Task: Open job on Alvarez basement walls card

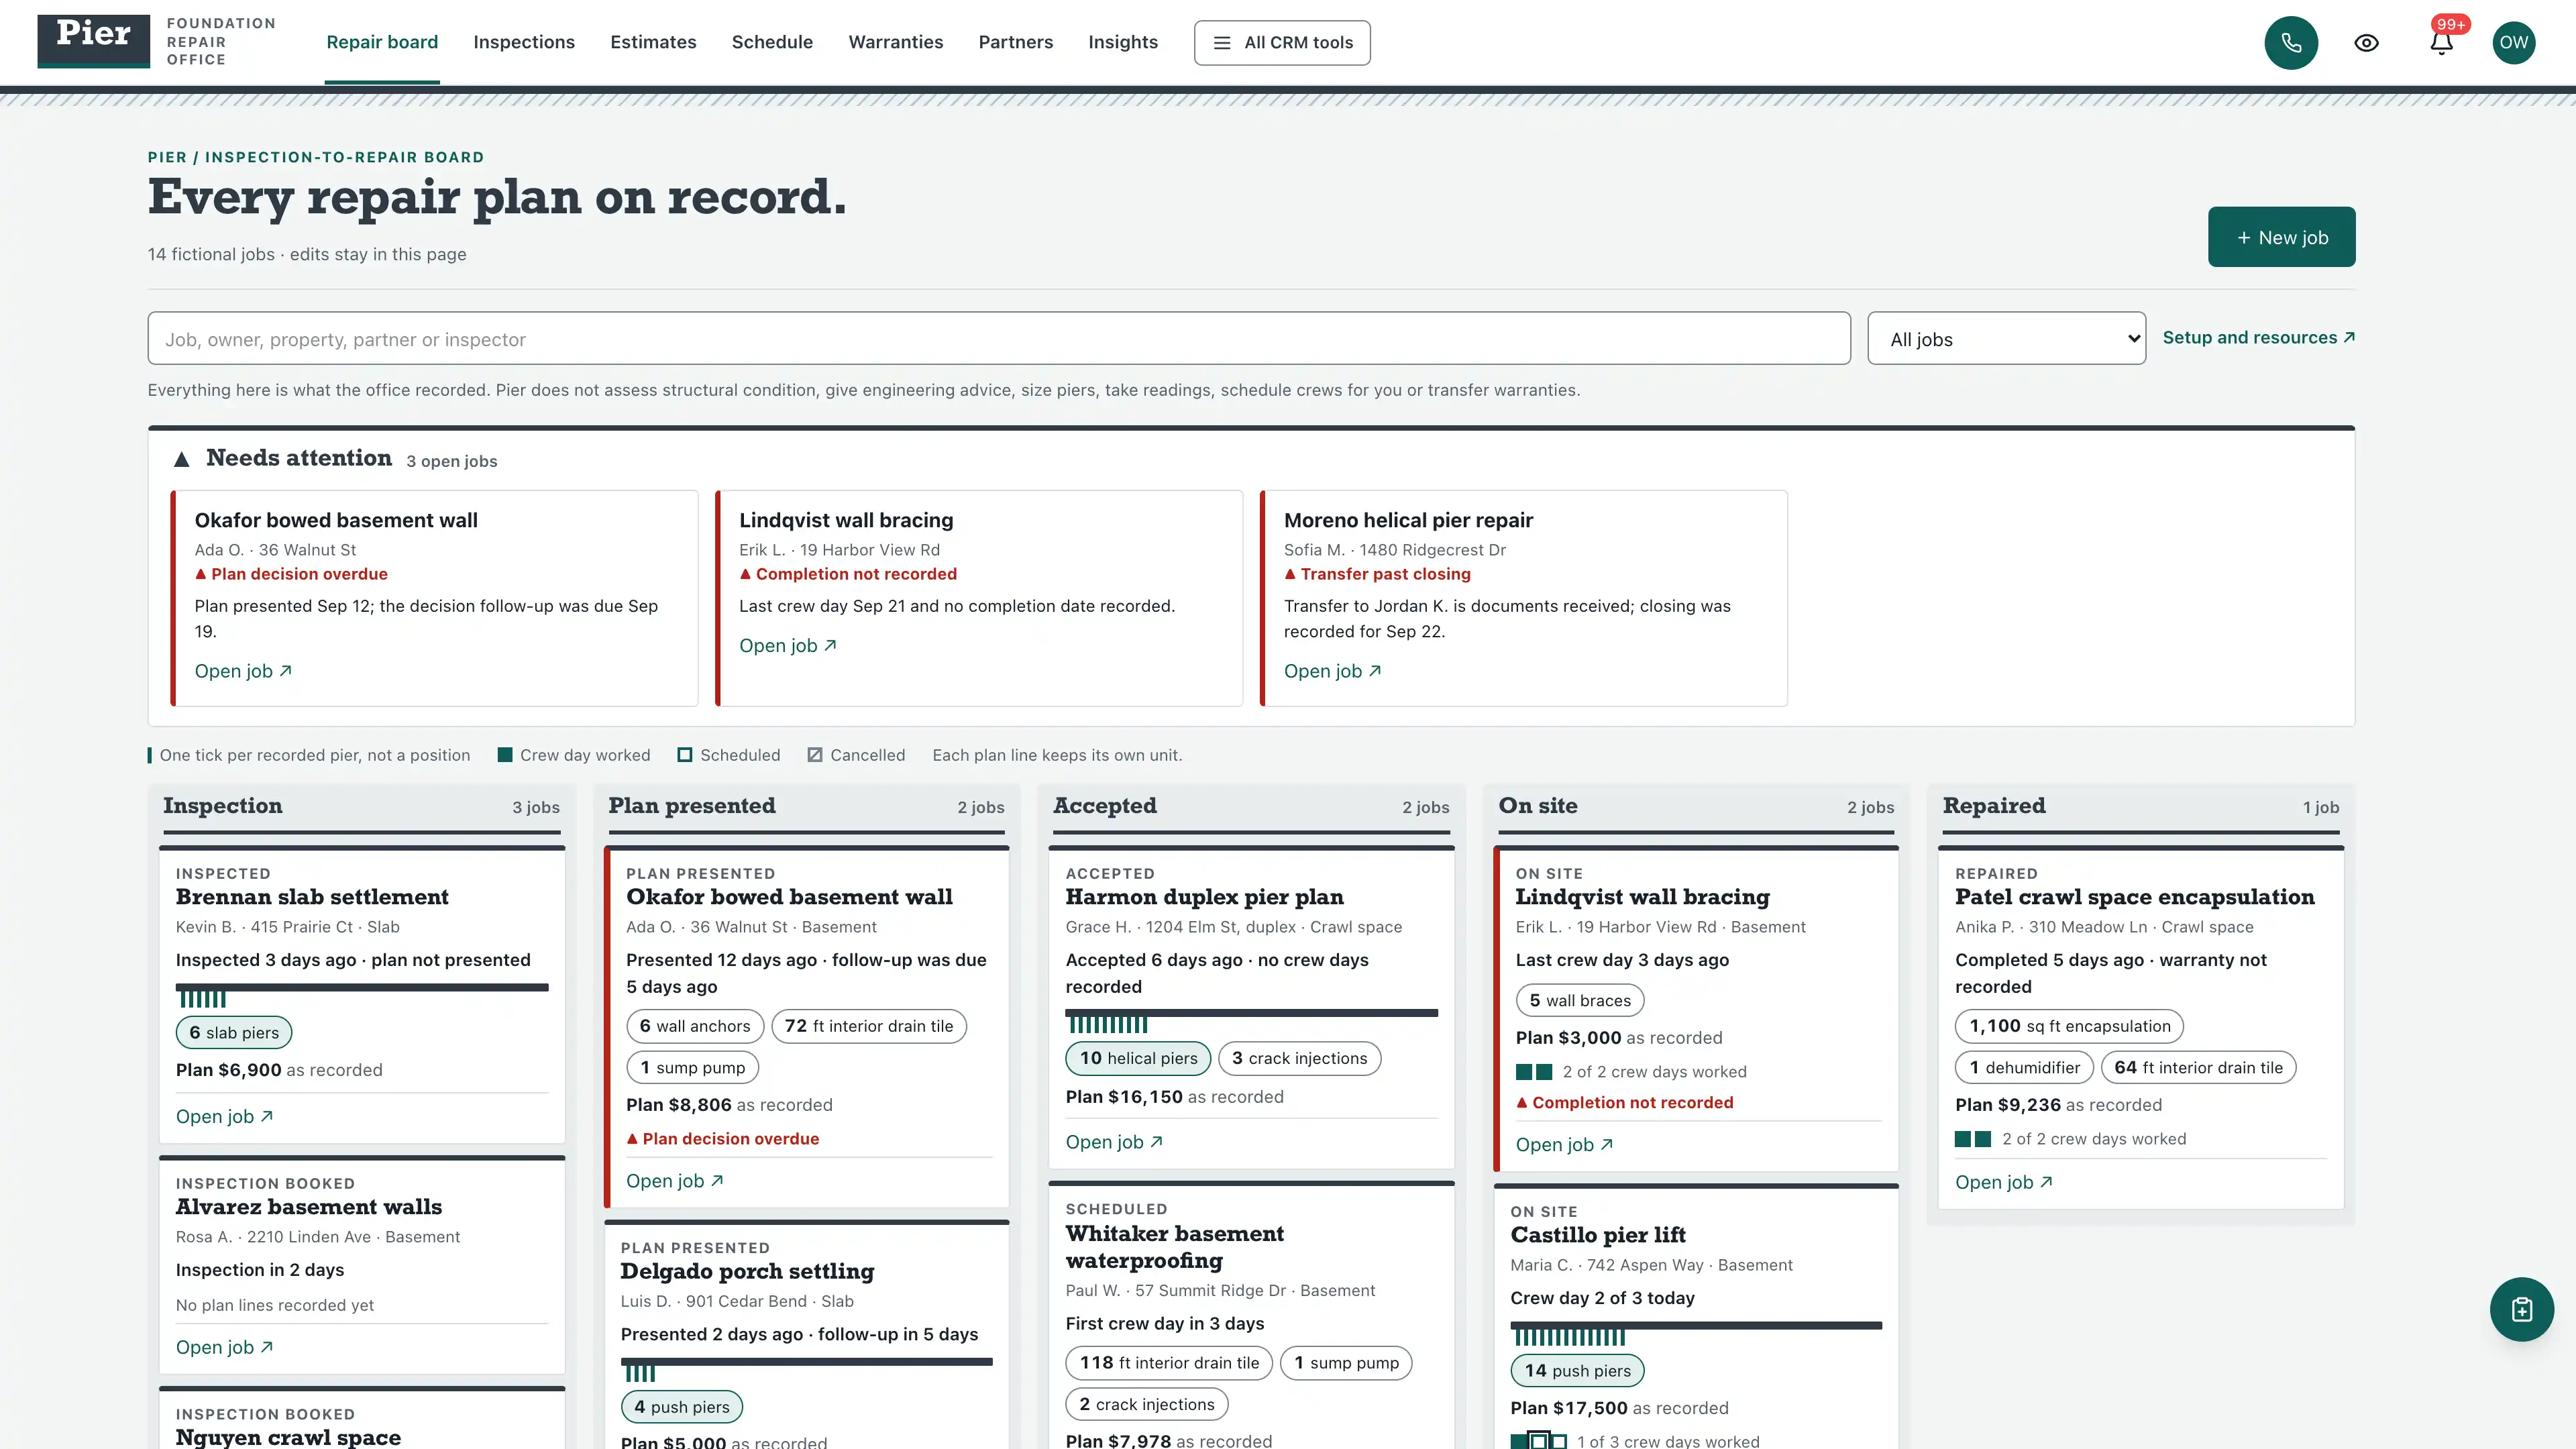Action: coord(224,1347)
